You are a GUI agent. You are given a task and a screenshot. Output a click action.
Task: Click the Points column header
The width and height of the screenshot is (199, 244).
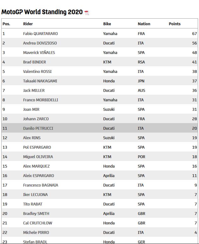[x=175, y=24]
